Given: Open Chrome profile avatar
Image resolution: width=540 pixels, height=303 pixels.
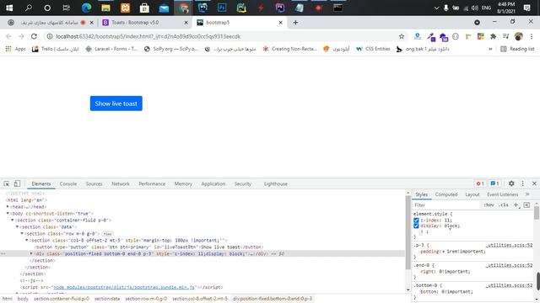Looking at the screenshot, I should (518, 36).
